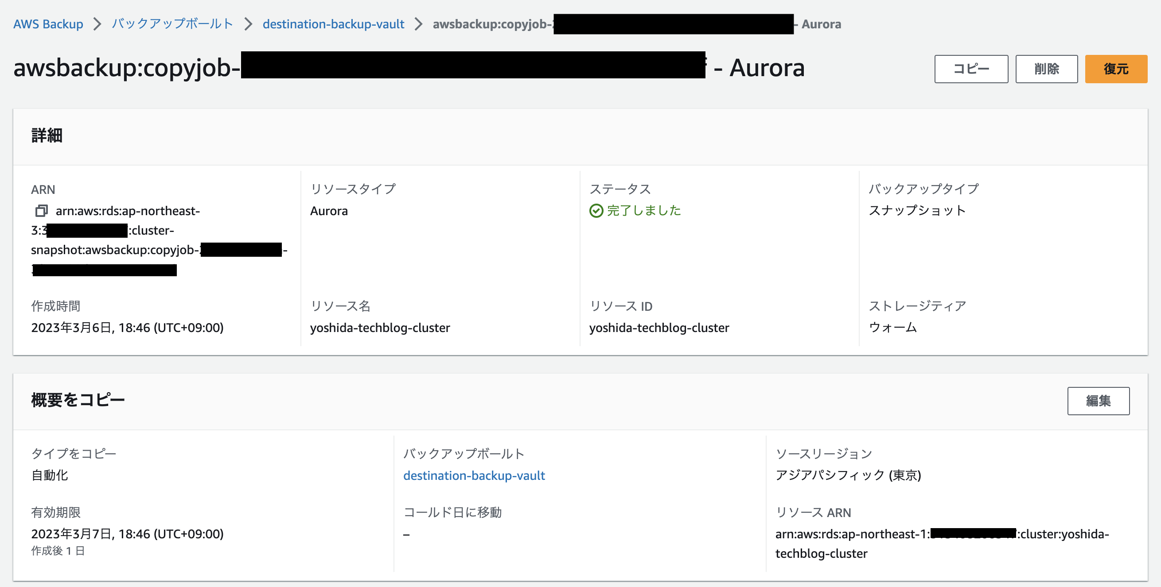This screenshot has height=587, width=1161.
Task: Open destination-backup-vault from the breadcrumb
Action: 334,24
